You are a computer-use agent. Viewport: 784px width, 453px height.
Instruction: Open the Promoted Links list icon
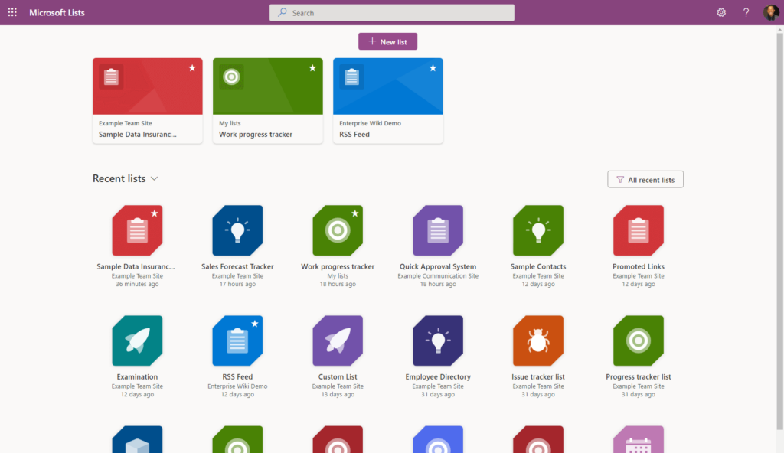639,230
